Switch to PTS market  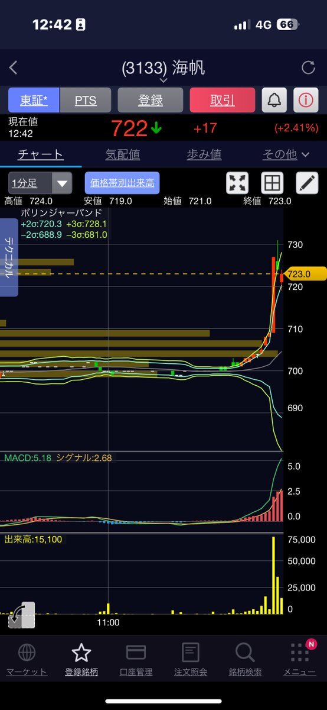86,100
